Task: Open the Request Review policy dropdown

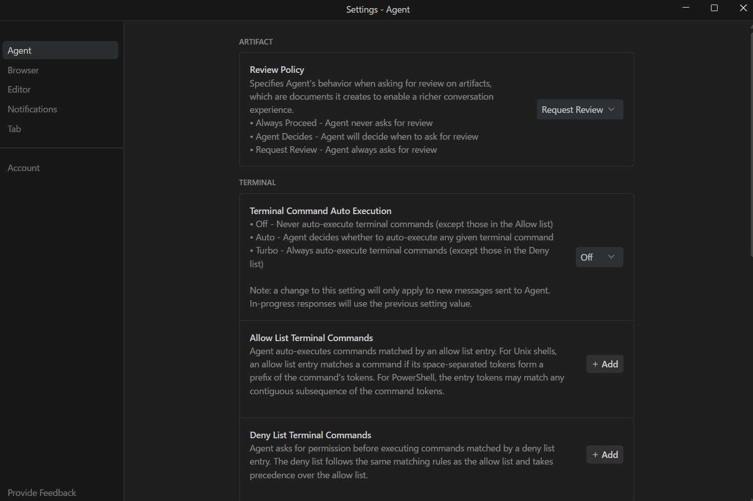Action: pyautogui.click(x=579, y=110)
